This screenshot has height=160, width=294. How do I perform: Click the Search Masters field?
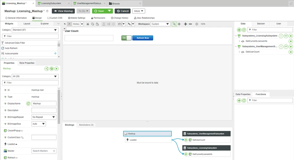click(x=44, y=151)
